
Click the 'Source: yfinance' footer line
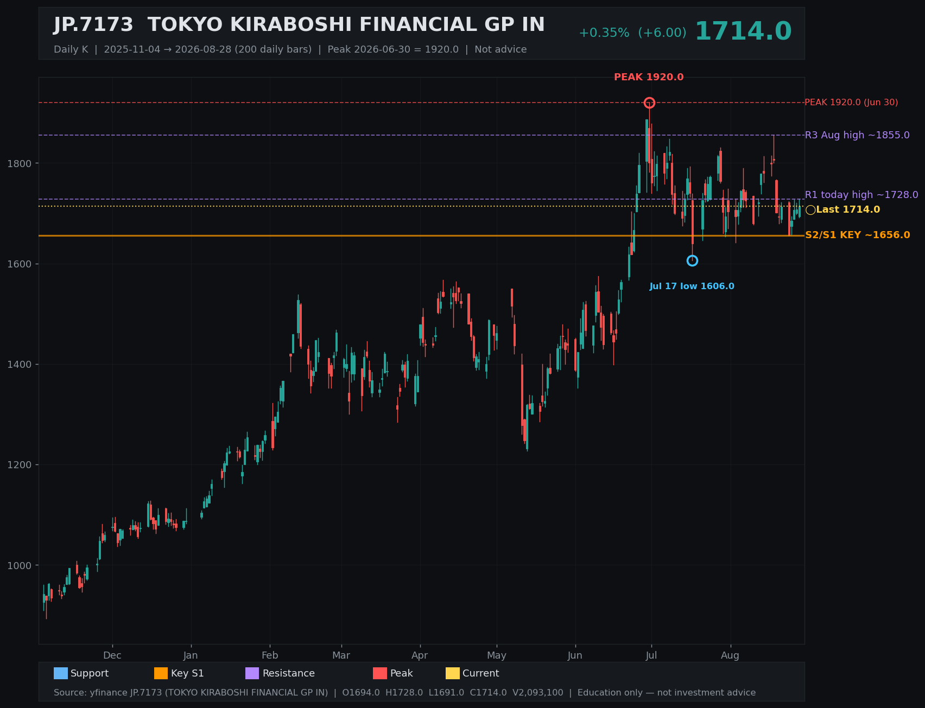(404, 693)
